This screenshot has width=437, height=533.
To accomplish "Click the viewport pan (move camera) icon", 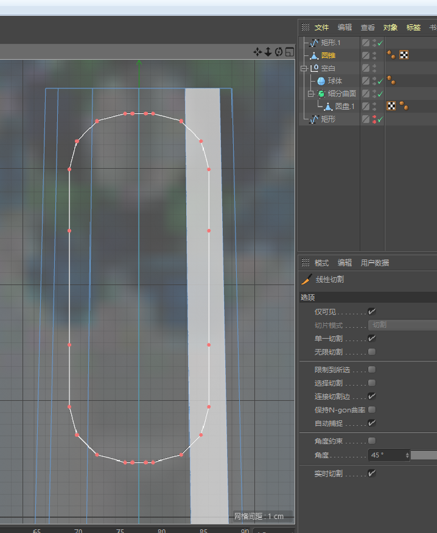I will 257,52.
